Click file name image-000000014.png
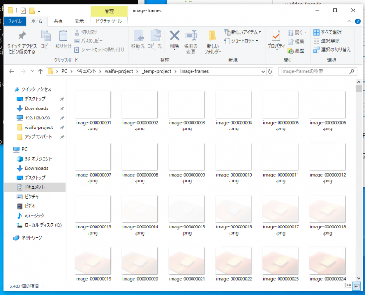 140,230
